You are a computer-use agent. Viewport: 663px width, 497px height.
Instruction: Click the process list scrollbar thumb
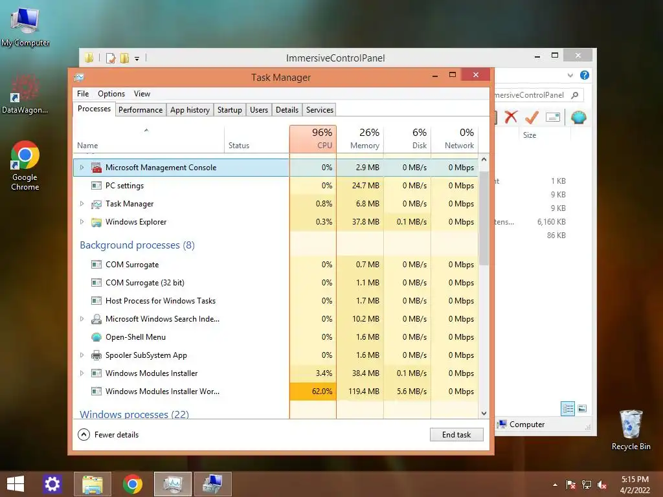pos(484,218)
